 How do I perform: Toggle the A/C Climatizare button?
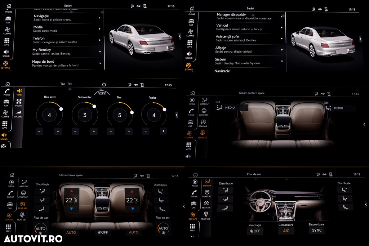point(286,231)
